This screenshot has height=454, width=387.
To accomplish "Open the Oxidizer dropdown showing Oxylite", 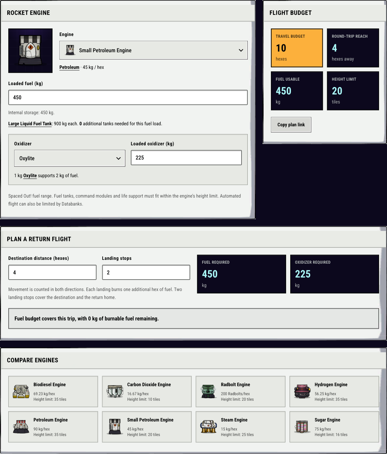I will [70, 158].
